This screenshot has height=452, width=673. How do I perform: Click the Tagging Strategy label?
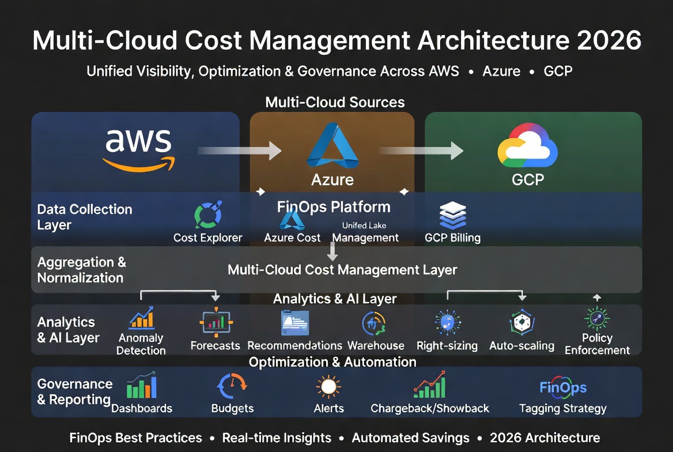(563, 408)
